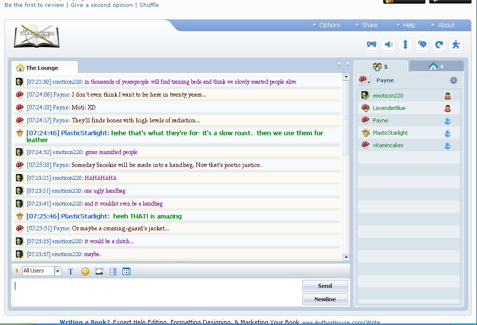
Task: Click the blue person icon next to vitamincakes
Action: pos(447,146)
